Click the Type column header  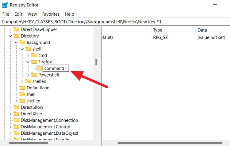coord(158,30)
